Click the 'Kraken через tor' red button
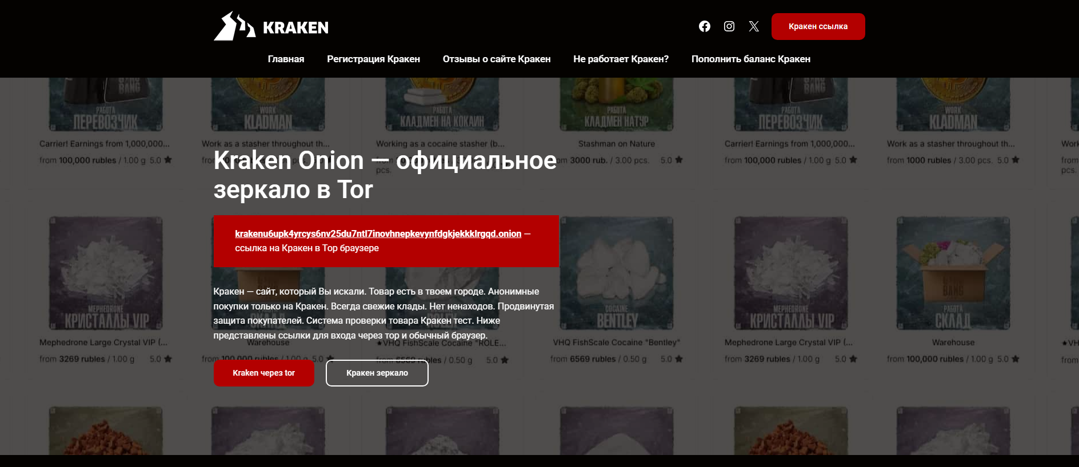This screenshot has height=467, width=1079. (263, 373)
